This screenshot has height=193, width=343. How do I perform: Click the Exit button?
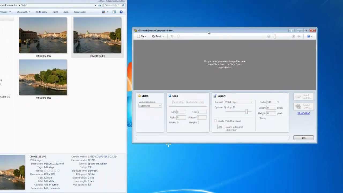(303, 138)
